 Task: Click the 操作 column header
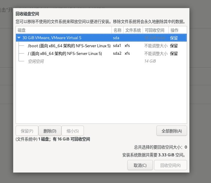(x=178, y=30)
